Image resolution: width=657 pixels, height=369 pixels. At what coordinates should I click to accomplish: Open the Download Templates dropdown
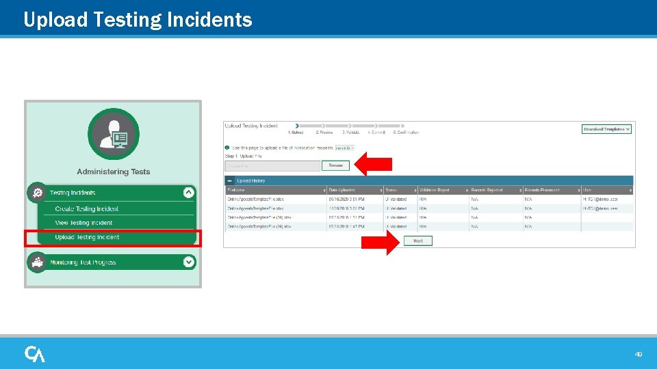[606, 129]
